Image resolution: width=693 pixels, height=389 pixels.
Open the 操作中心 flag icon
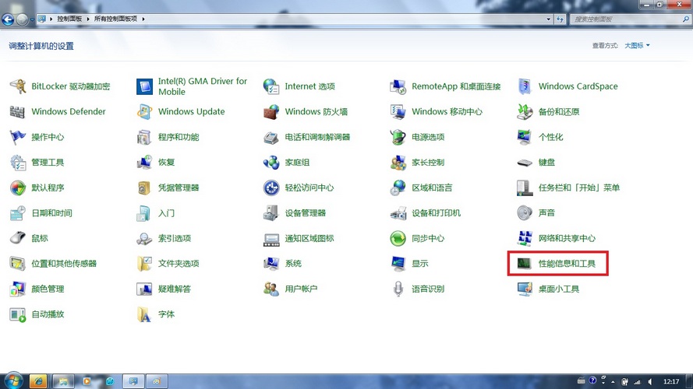pos(18,137)
